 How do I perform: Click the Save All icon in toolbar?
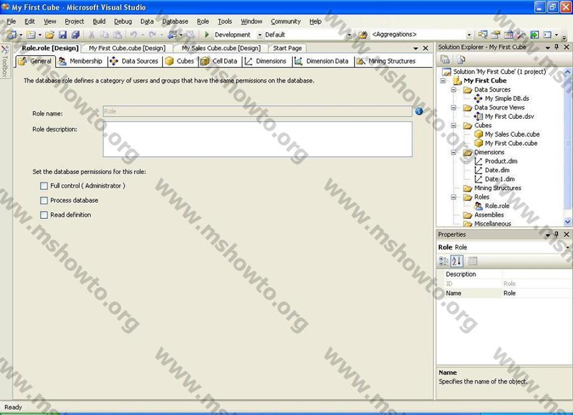coord(75,35)
